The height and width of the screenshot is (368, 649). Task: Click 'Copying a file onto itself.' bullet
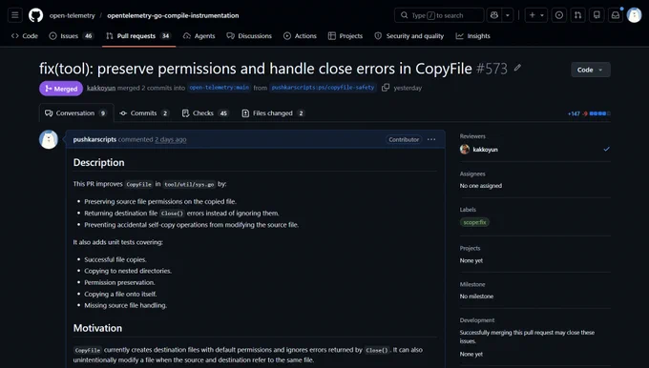pos(120,294)
